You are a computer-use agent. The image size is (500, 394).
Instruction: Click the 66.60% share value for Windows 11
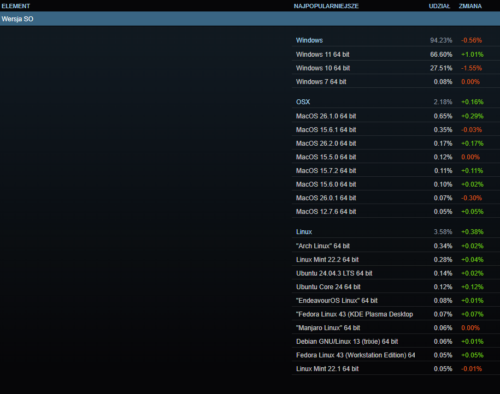coord(441,55)
